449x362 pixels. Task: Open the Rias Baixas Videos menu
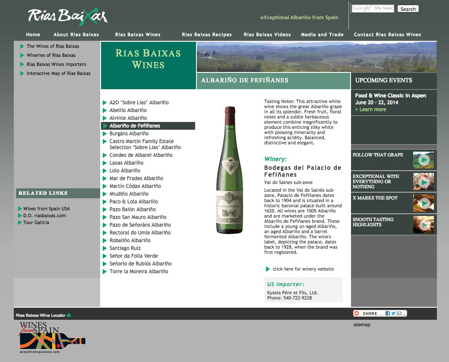pos(267,34)
